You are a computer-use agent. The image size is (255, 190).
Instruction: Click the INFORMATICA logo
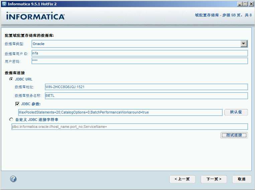35,16
